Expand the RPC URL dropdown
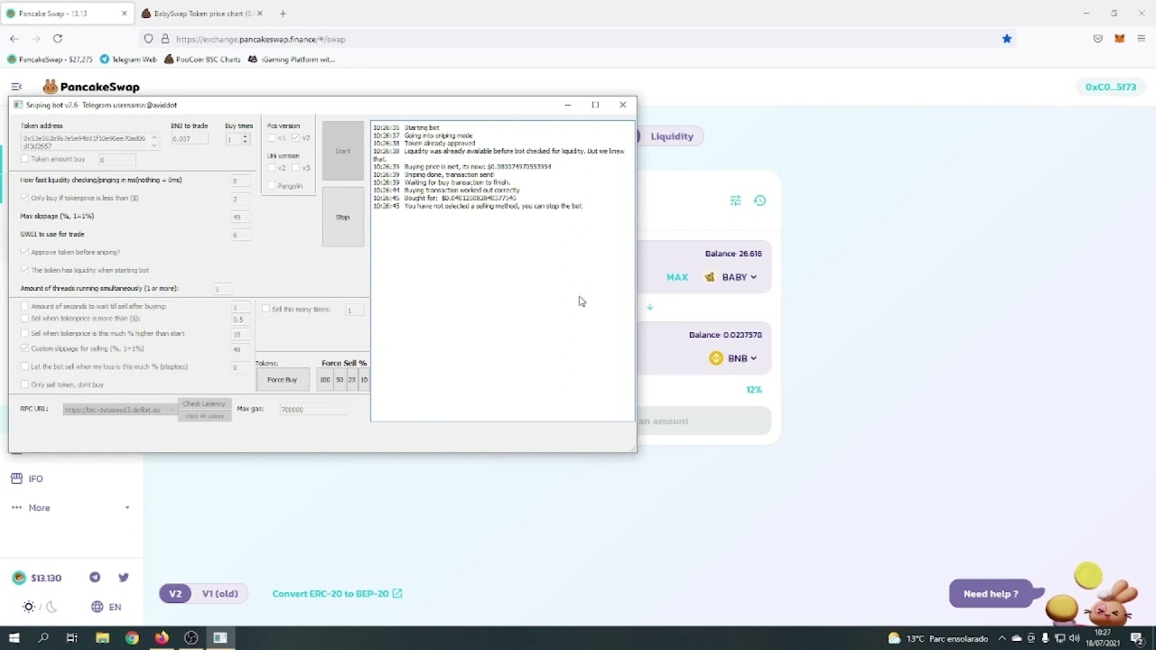The image size is (1156, 650). coord(172,410)
